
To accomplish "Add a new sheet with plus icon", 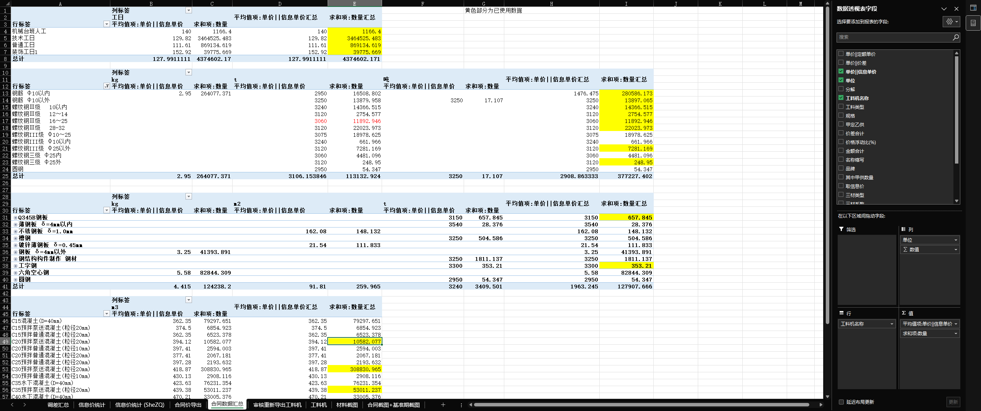I will click(443, 404).
